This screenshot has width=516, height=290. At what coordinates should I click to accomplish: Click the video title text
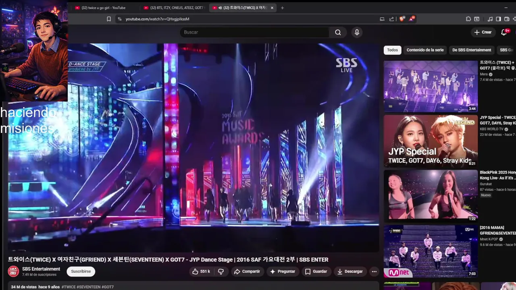pyautogui.click(x=168, y=260)
